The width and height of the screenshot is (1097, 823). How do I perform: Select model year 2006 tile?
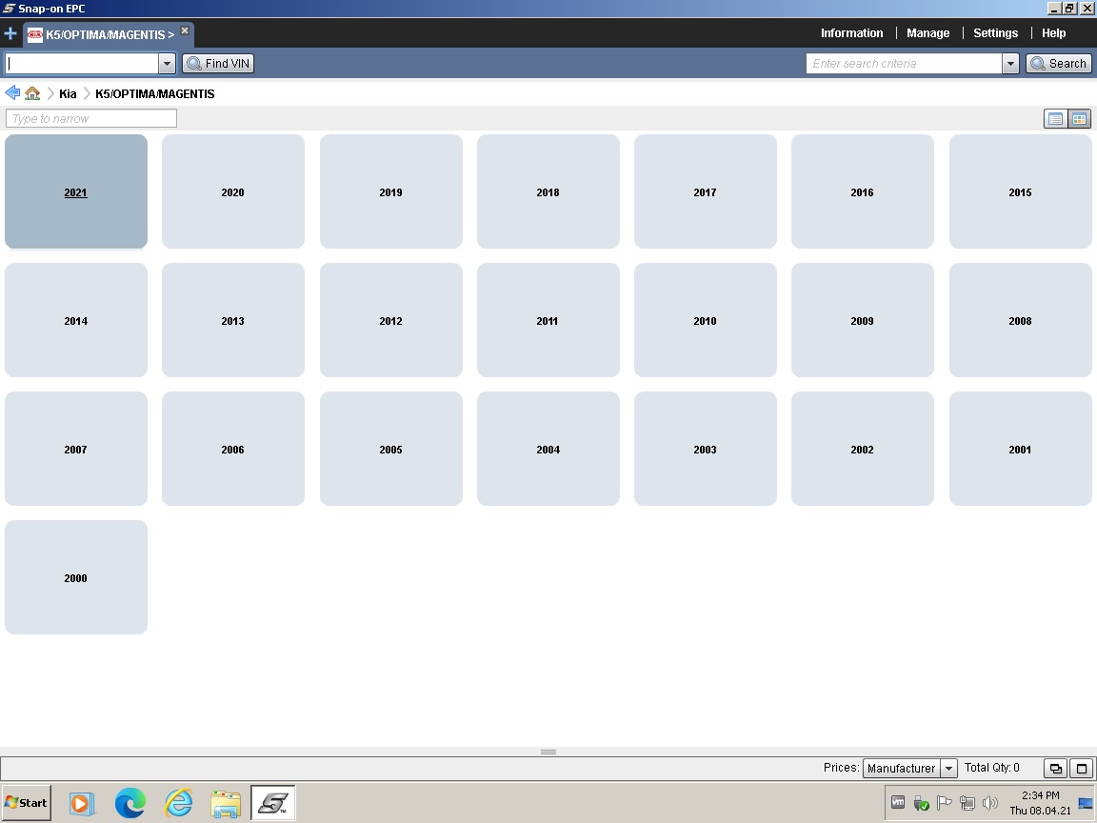[233, 450]
